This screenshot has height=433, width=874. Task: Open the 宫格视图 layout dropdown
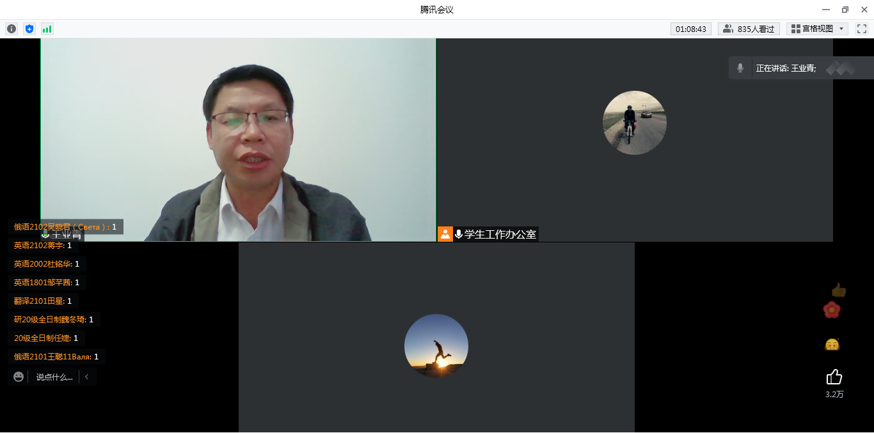tap(813, 29)
